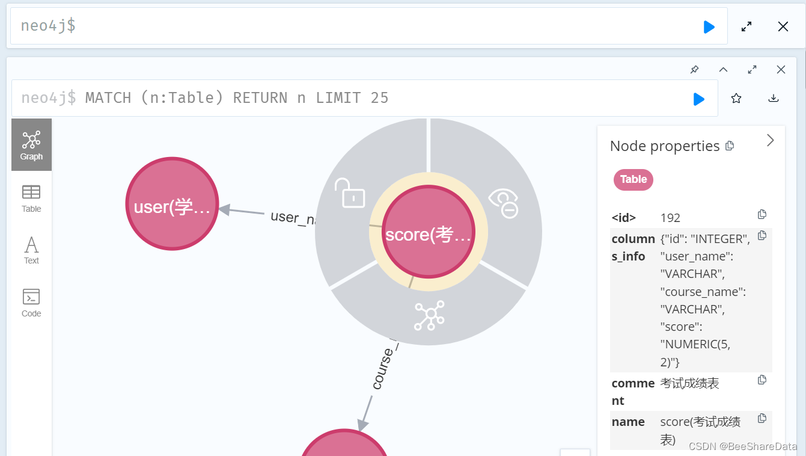The height and width of the screenshot is (456, 806).
Task: Close the top neo4j$ editor
Action: click(x=783, y=26)
